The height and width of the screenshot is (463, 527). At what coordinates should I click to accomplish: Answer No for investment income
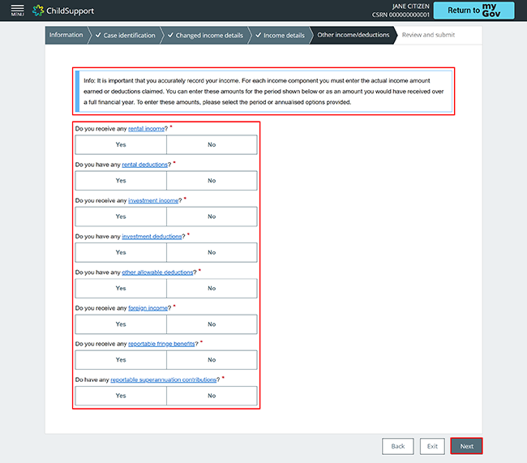[212, 216]
